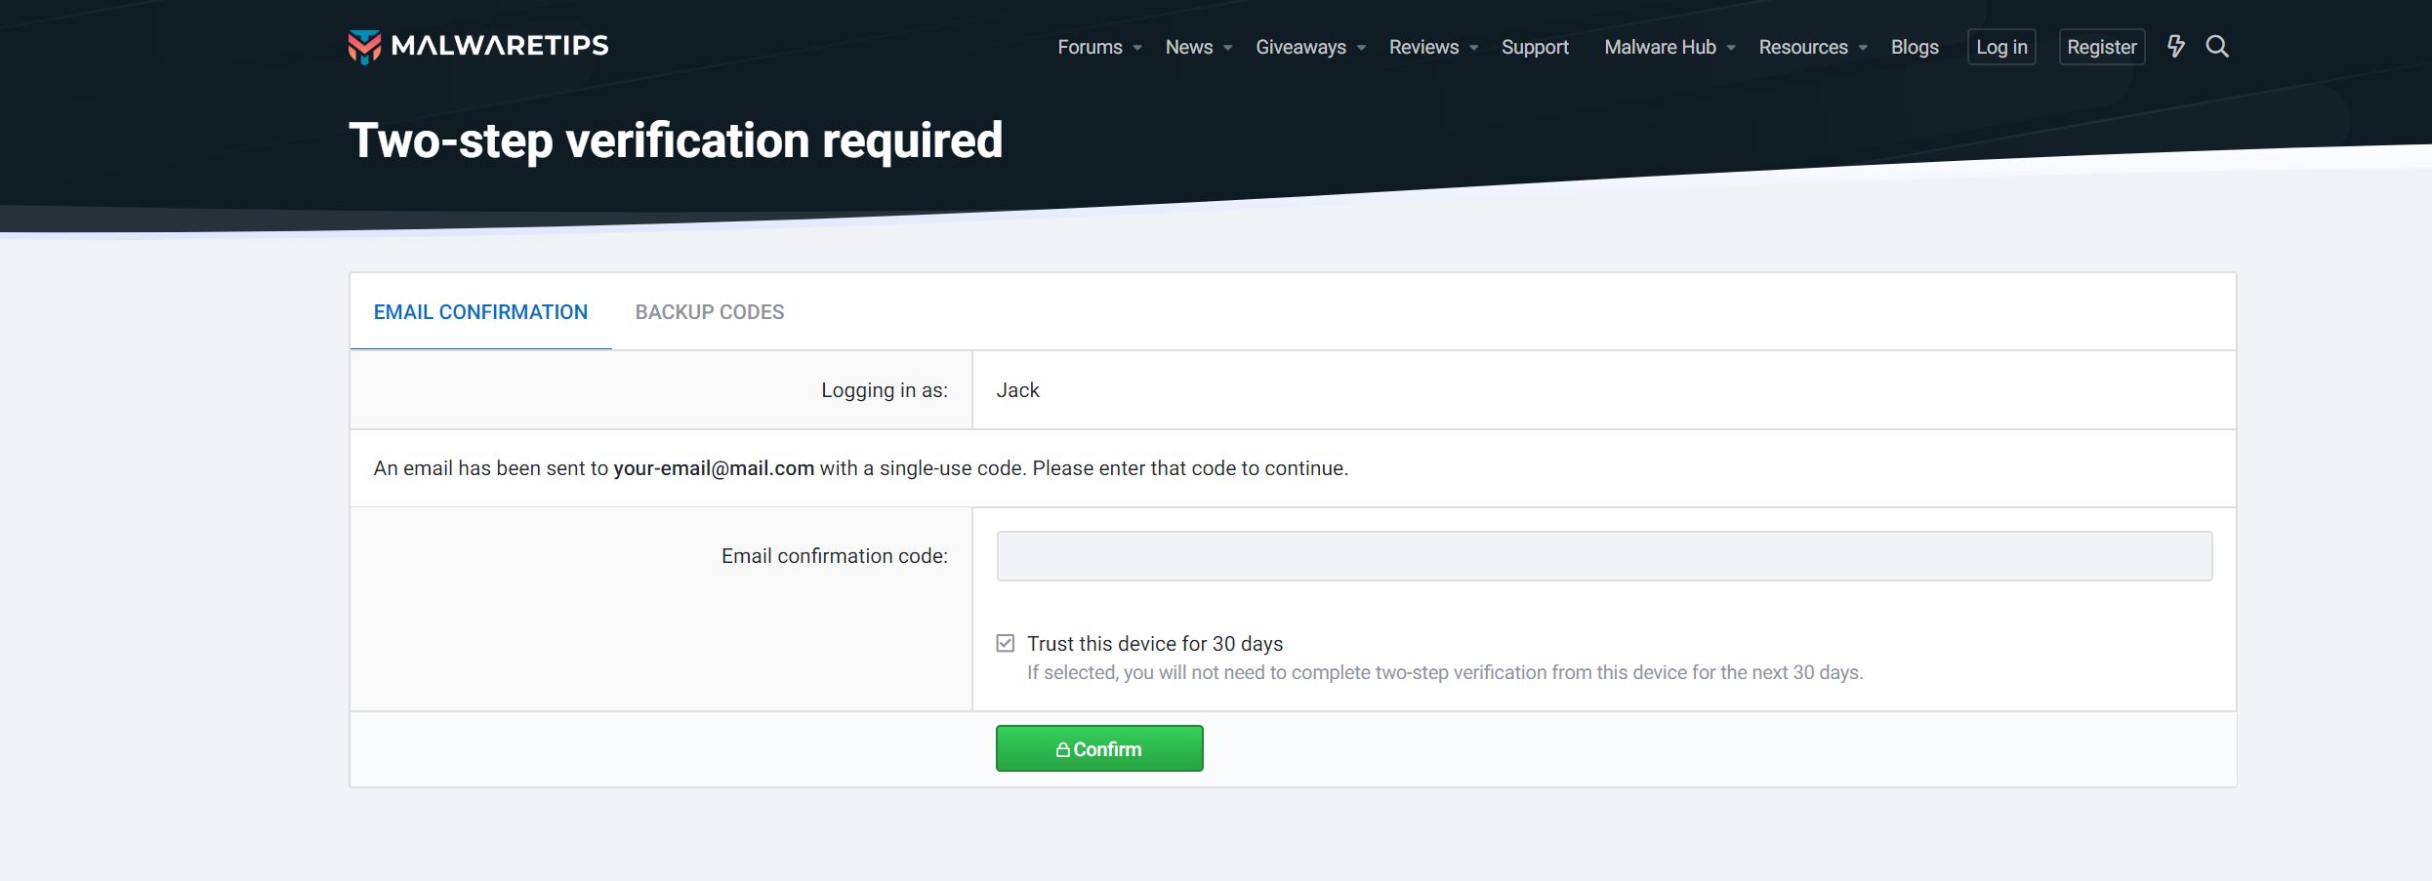Open the search magnifier icon

2217,47
